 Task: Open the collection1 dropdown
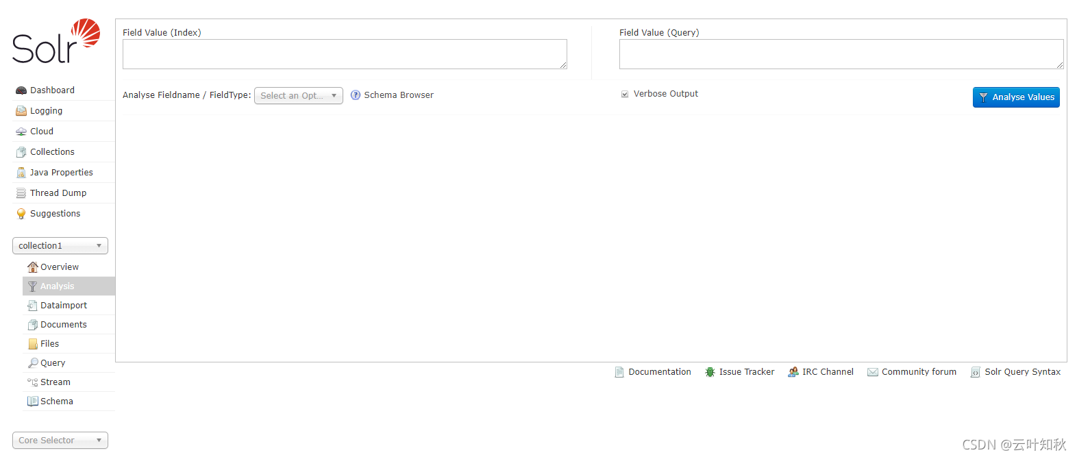tap(60, 246)
